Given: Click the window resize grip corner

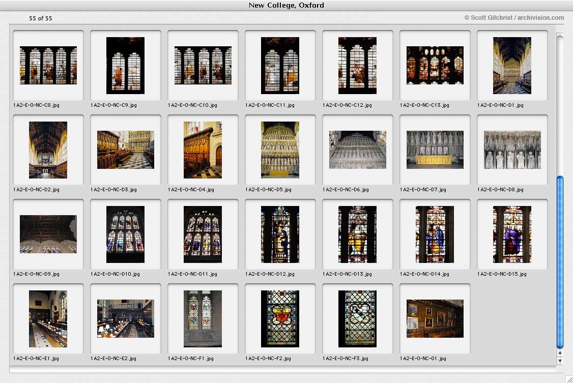Looking at the screenshot, I should coord(569,379).
